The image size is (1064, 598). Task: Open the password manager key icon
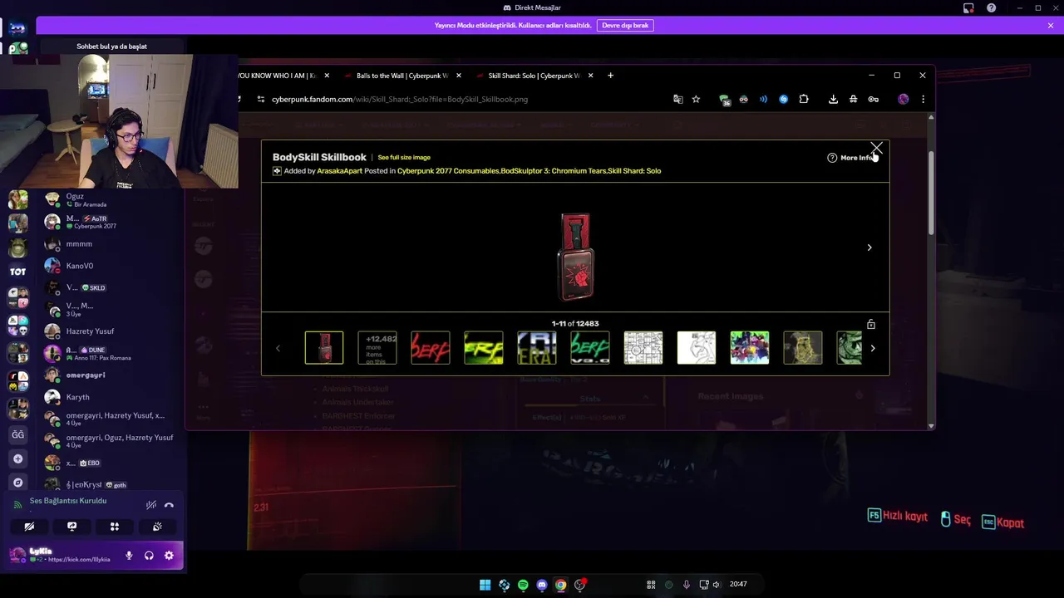pyautogui.click(x=873, y=99)
